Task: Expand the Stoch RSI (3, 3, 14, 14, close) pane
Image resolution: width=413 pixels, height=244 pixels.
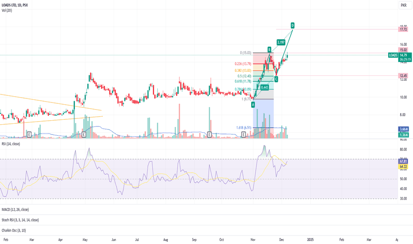Action: point(20,220)
